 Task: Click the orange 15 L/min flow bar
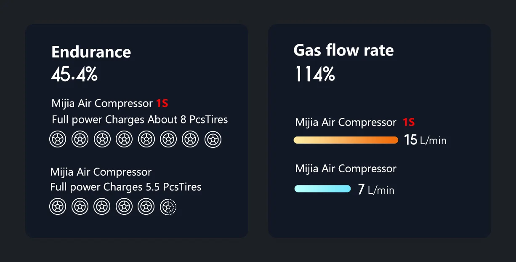tap(346, 140)
